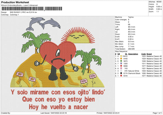Viewport: 163px width, 115px height.
Task: Click the Diamond Black color swatch
Action: point(121,73)
